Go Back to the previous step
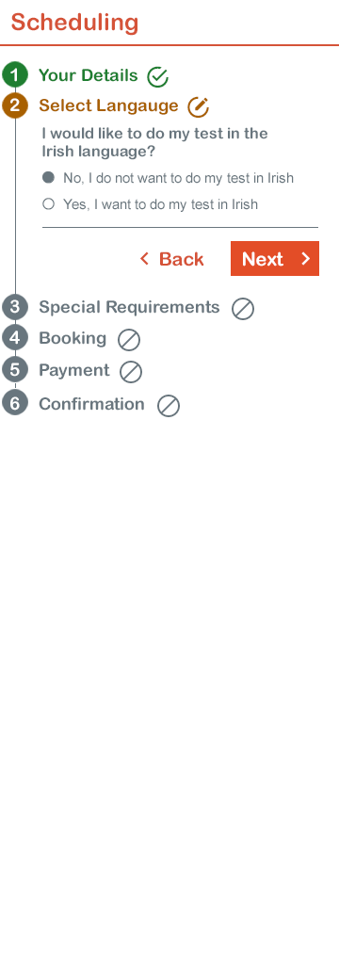339x953 pixels. 172,259
